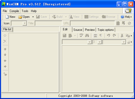Click the add item plus icon in file list sidebar

click(x=5, y=36)
